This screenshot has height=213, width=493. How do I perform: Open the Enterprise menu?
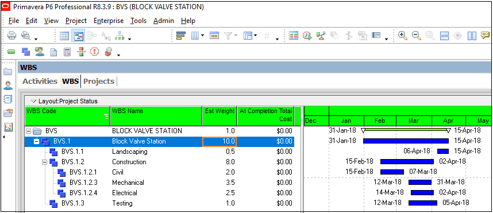(109, 21)
